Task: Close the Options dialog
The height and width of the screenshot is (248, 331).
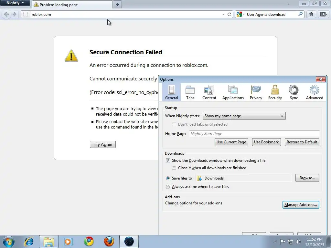Action: pyautogui.click(x=321, y=79)
